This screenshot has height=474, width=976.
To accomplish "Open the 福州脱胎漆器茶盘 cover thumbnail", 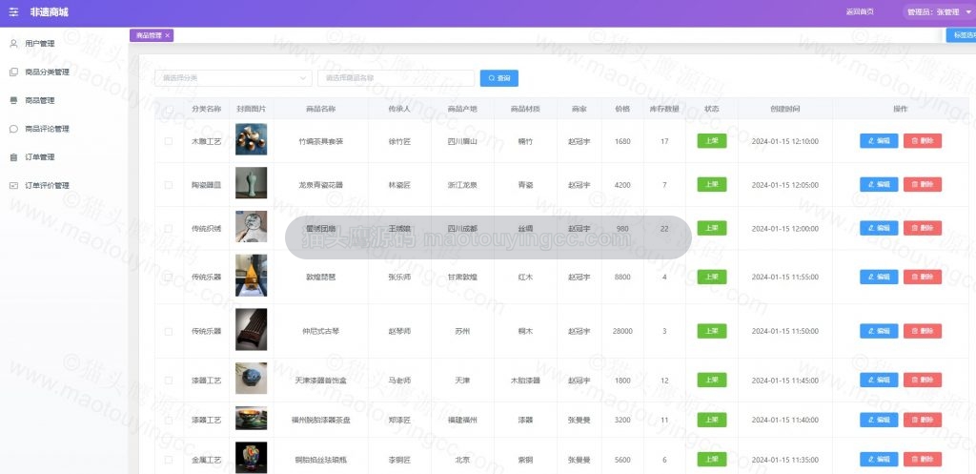I will tap(251, 418).
